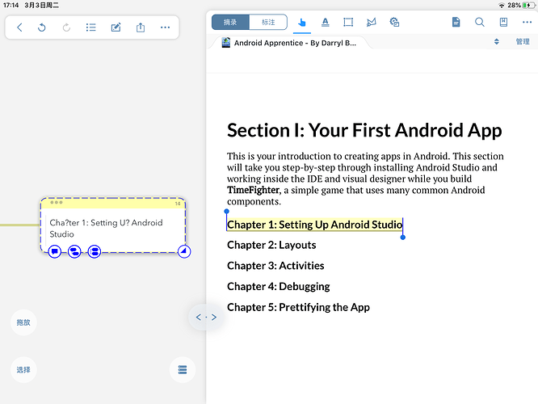Select the Chapter 1 mind map card text
Screen dimensions: 538x404
pos(106,228)
